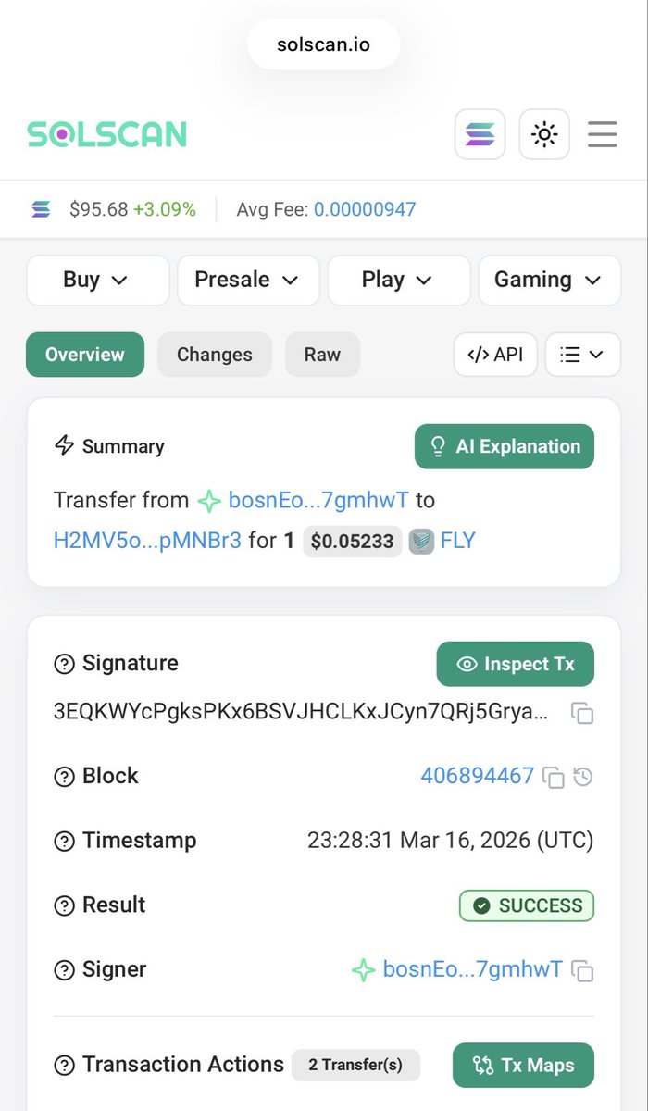Click the Timestamp help question icon

(64, 842)
